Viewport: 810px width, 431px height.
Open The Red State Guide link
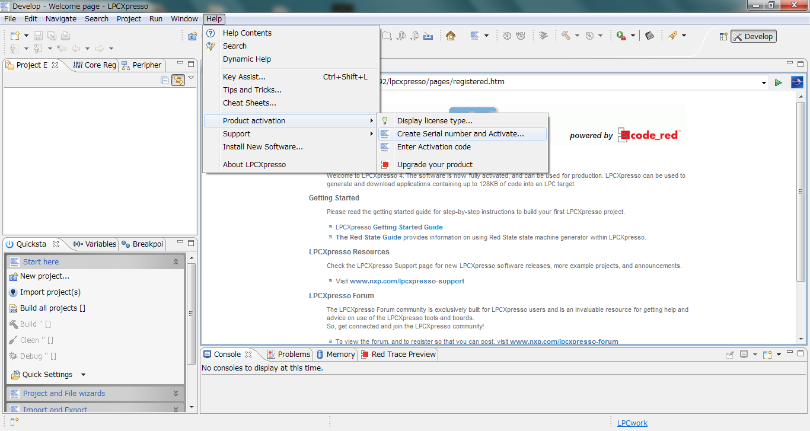click(368, 237)
